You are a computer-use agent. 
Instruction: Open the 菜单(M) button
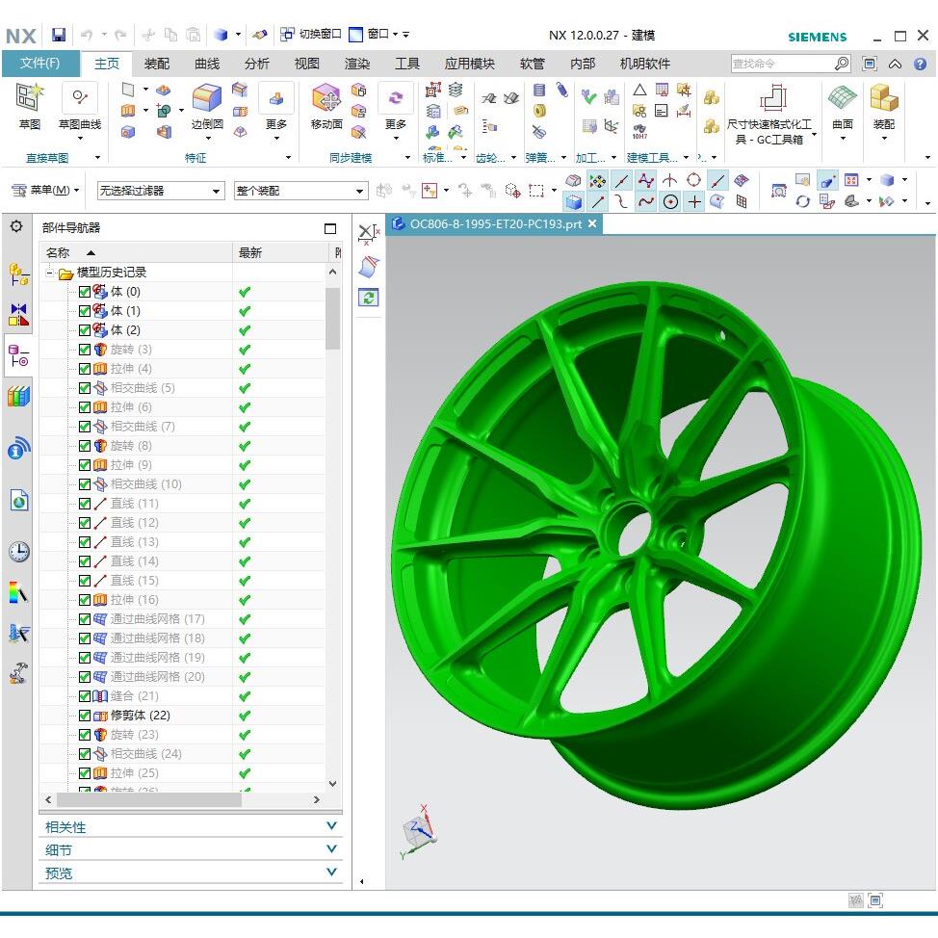tap(45, 191)
